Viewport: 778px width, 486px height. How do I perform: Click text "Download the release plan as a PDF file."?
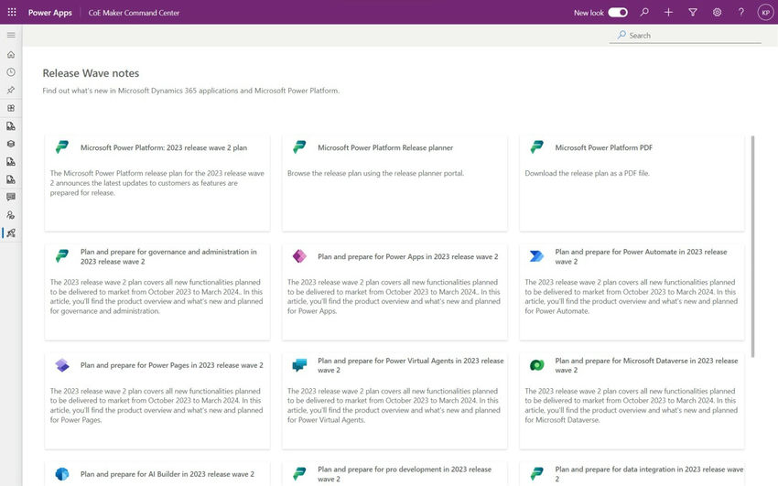tap(587, 173)
